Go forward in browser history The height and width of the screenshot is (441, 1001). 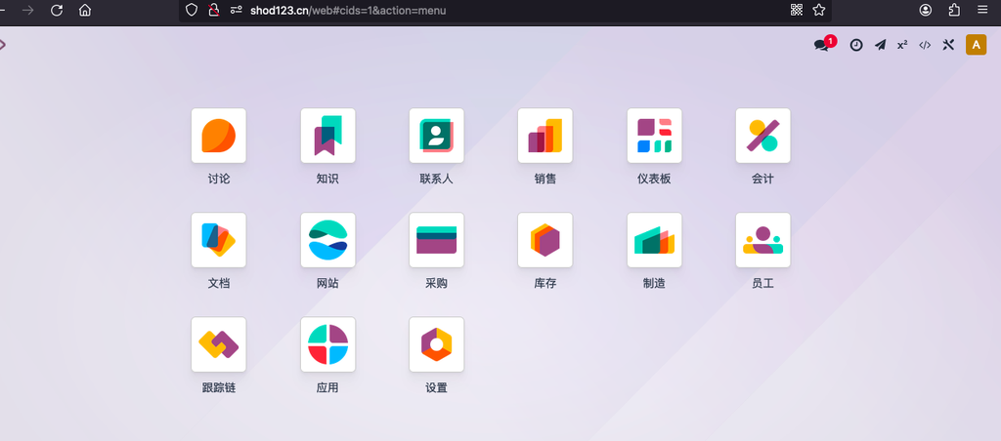[x=27, y=10]
